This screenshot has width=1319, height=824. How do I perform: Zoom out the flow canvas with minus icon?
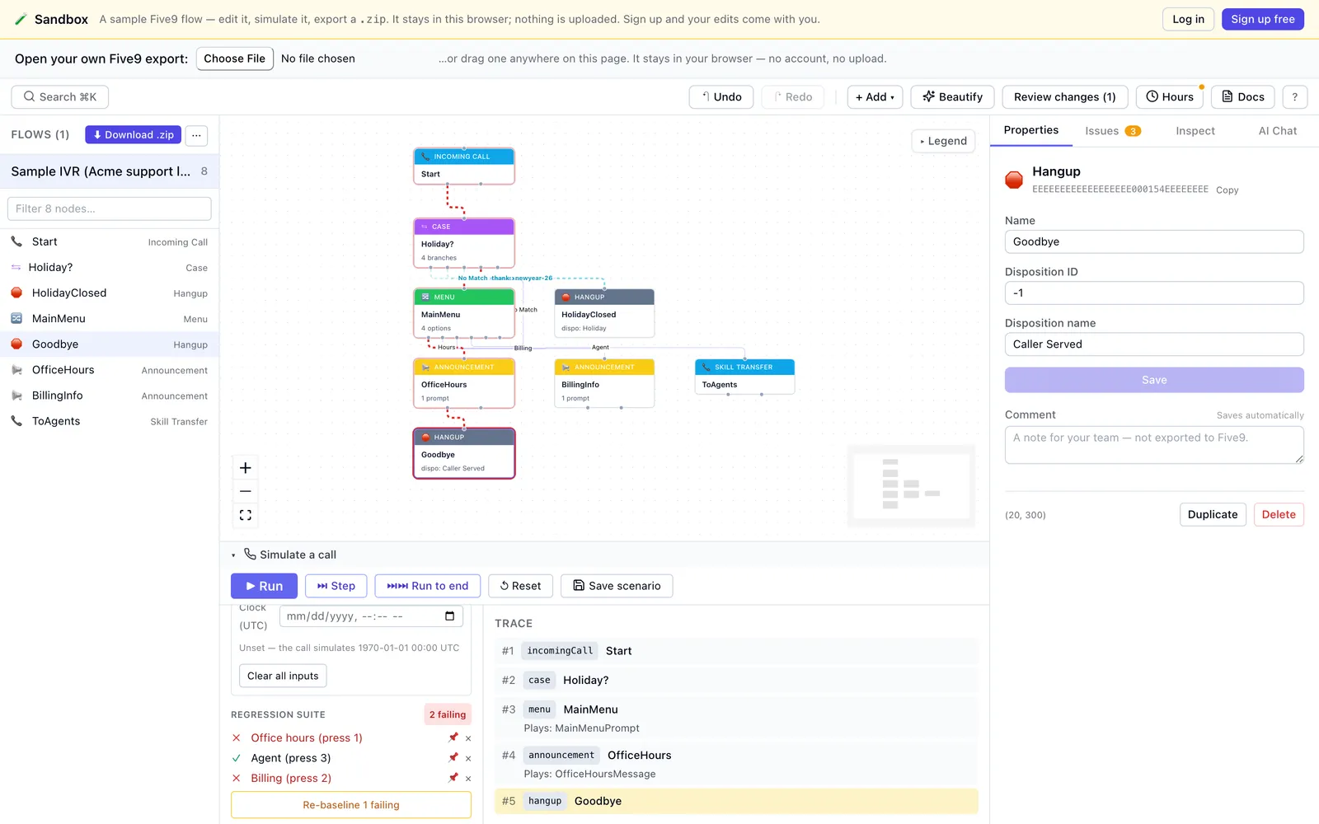point(245,491)
